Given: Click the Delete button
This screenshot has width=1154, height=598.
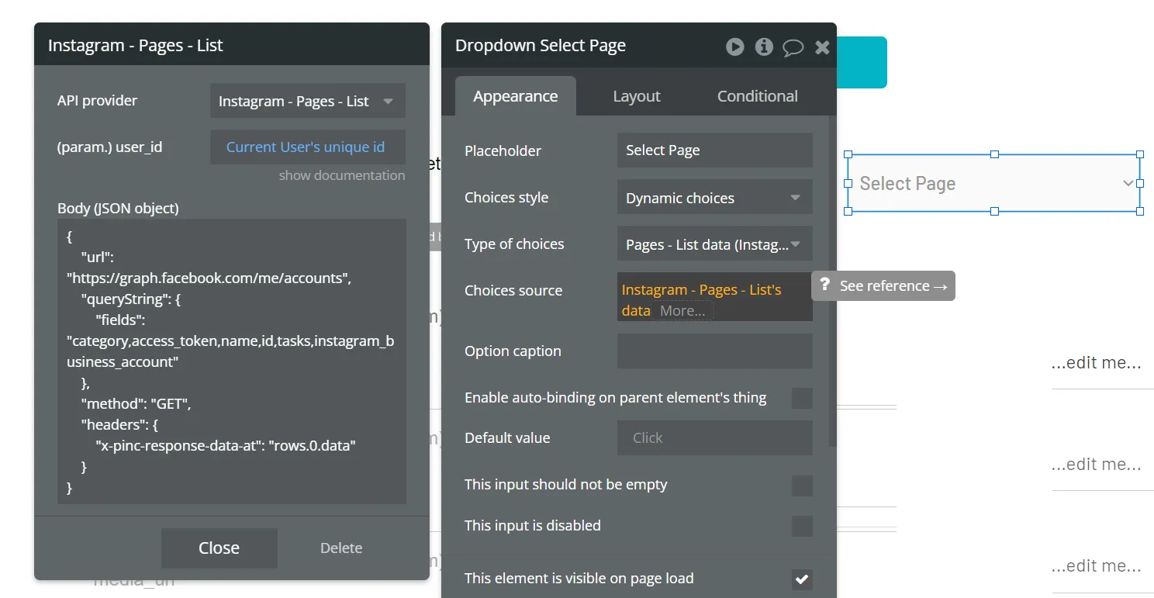Looking at the screenshot, I should (341, 548).
